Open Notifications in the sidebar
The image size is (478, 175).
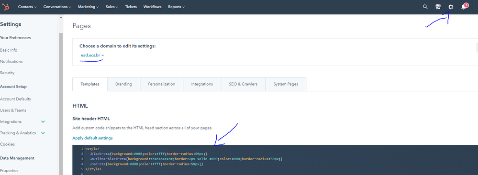coord(11,61)
